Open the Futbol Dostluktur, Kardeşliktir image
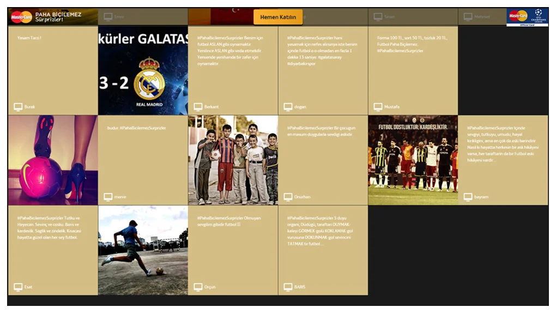The width and height of the screenshot is (556, 313). tap(413, 160)
